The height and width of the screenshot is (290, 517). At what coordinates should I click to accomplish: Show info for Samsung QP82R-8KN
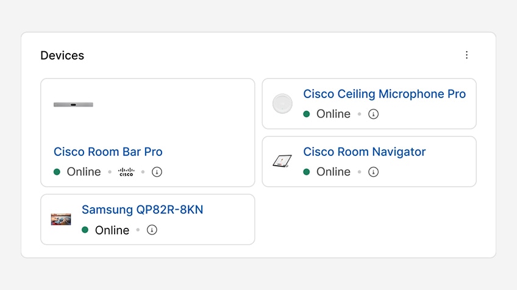(x=152, y=230)
